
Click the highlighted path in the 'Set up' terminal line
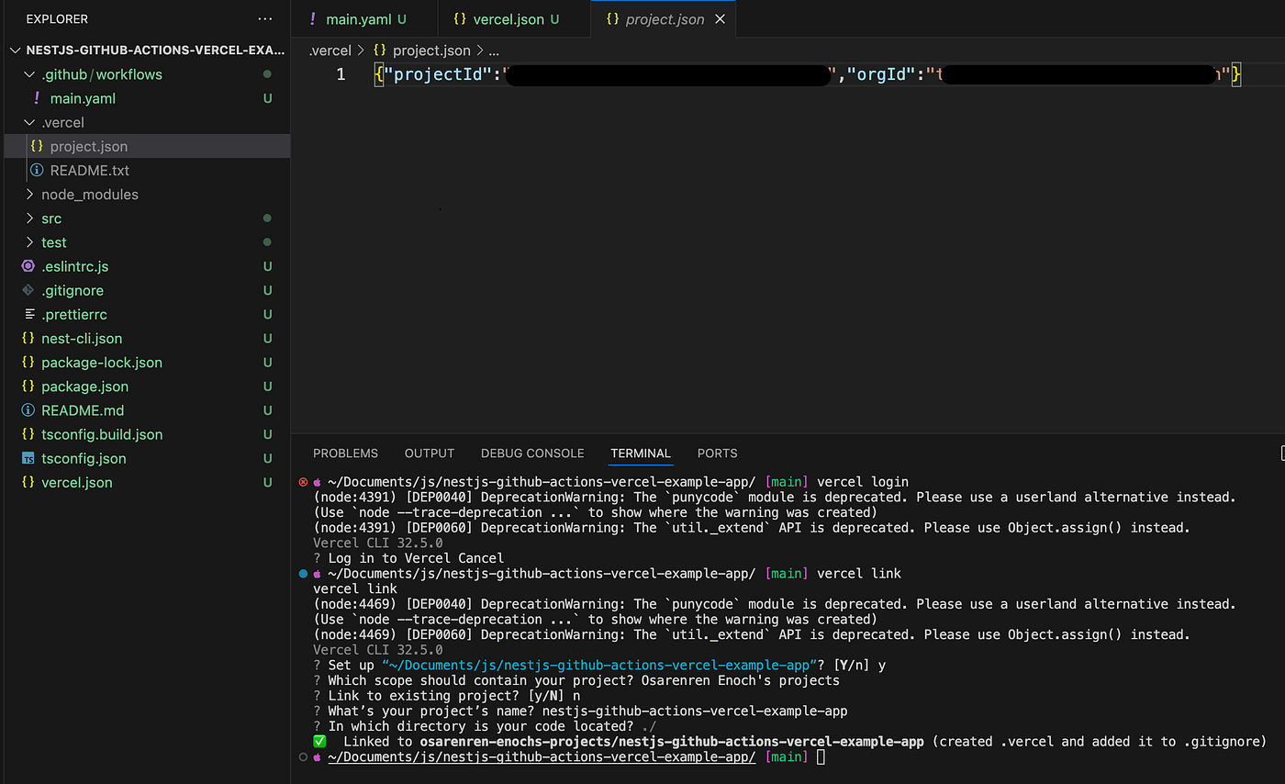[599, 666]
